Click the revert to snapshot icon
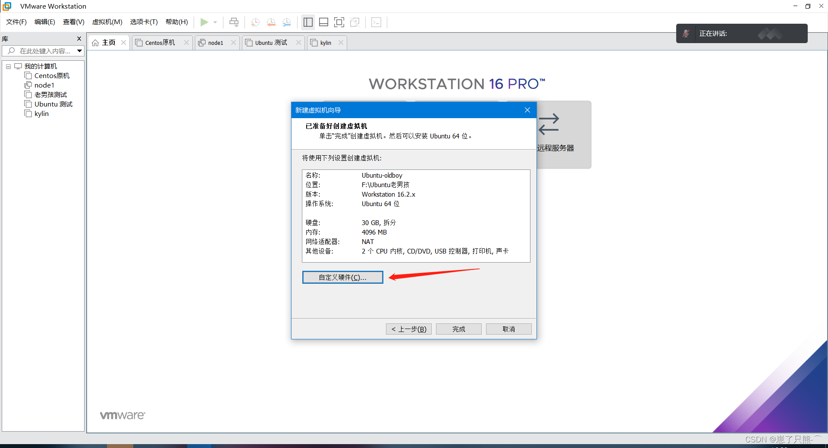Viewport: 828px width, 448px height. pos(271,22)
